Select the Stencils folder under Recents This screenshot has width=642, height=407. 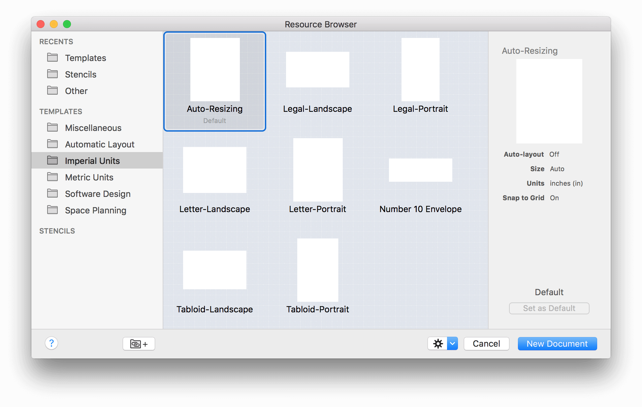coord(97,75)
